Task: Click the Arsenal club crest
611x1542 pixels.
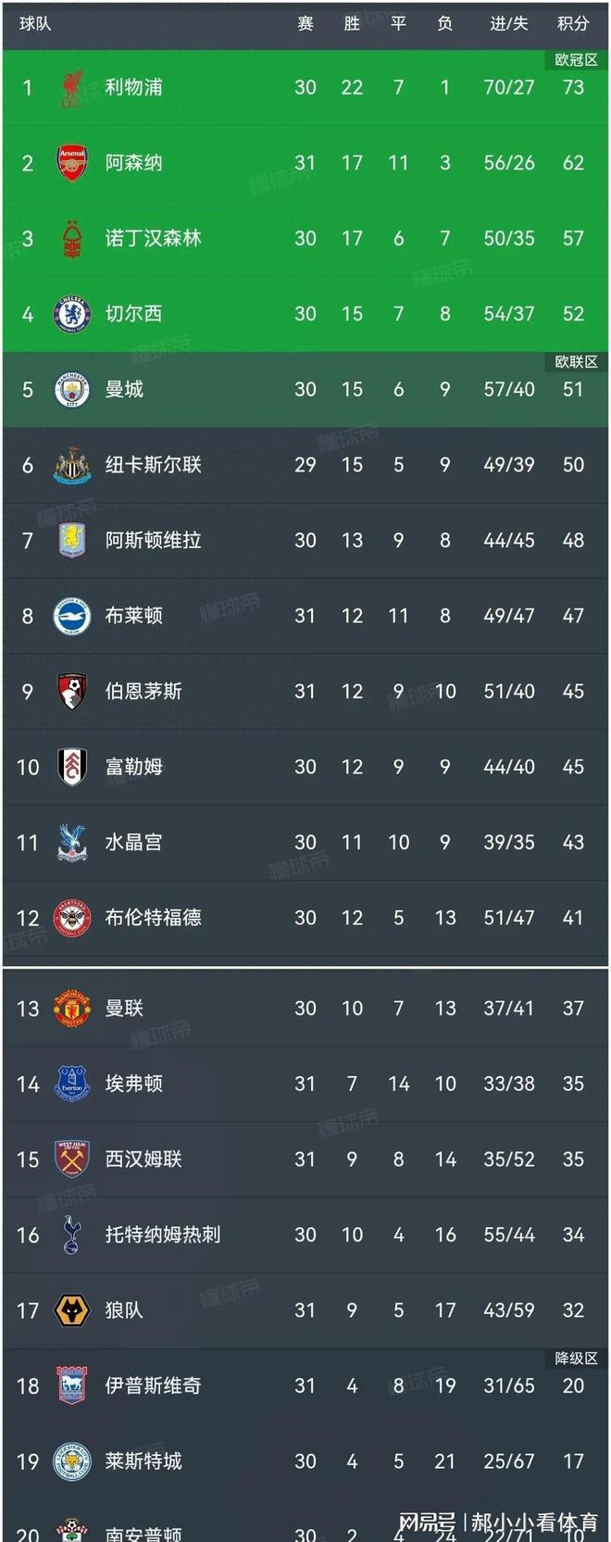Action: pos(71,163)
